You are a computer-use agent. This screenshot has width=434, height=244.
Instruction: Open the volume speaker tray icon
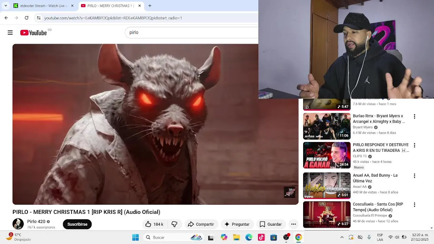point(397,237)
